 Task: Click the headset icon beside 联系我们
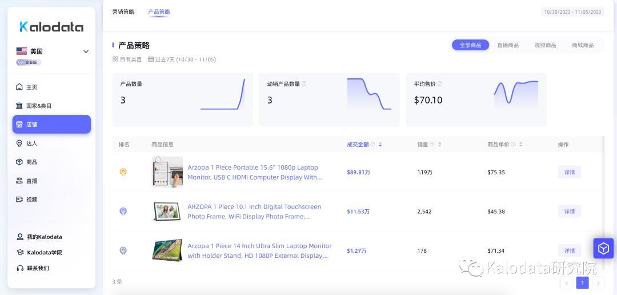click(19, 268)
